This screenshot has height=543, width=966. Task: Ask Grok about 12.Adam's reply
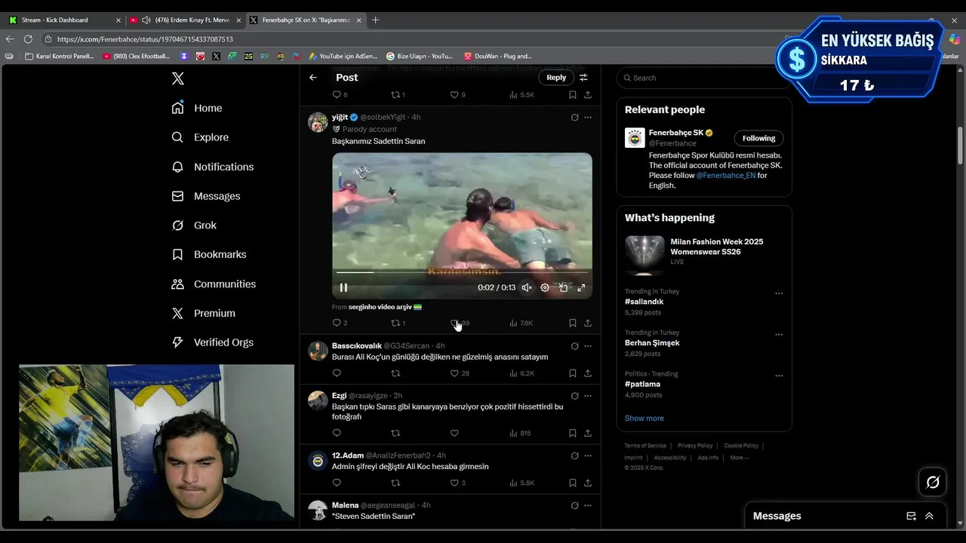574,456
